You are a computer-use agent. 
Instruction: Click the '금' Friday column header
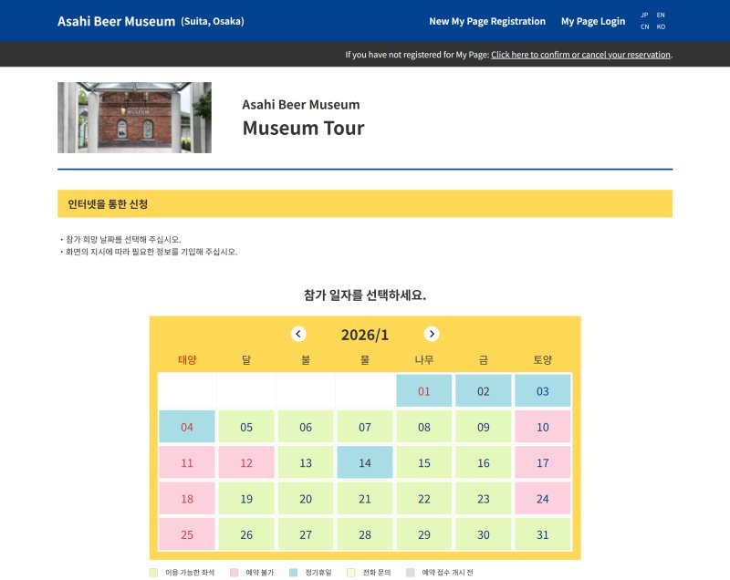[484, 359]
